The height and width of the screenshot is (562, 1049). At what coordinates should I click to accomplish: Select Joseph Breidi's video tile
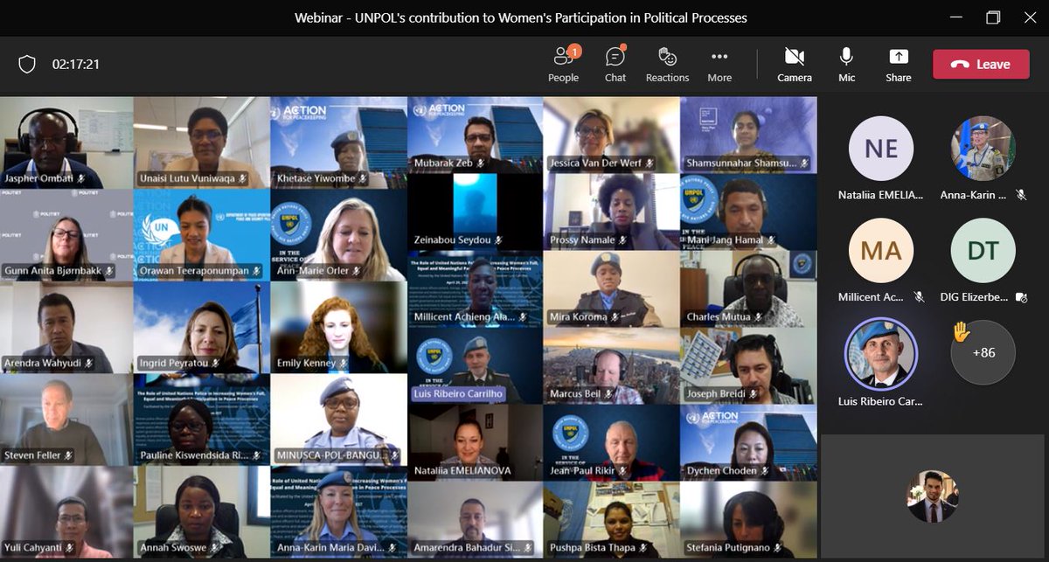749,365
